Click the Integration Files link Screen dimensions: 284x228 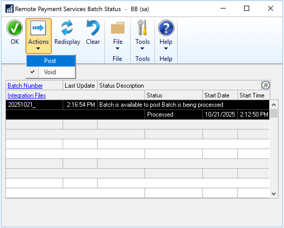pyautogui.click(x=27, y=95)
